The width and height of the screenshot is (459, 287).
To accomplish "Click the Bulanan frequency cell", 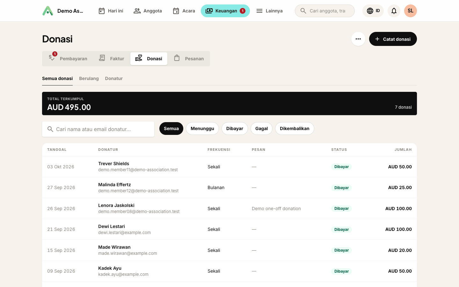I will 216,188.
